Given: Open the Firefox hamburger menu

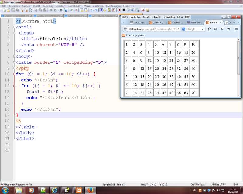Looking at the screenshot, I should [236, 29].
